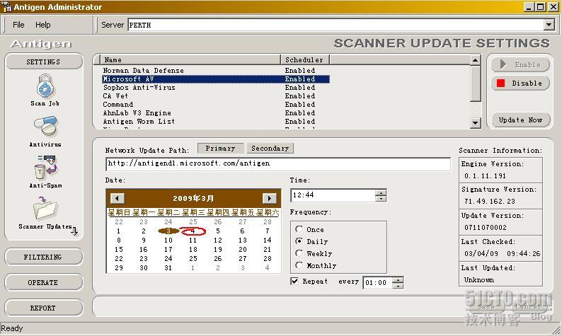This screenshot has width=562, height=336.
Task: Open the Anti-Spam icon
Action: click(x=46, y=166)
